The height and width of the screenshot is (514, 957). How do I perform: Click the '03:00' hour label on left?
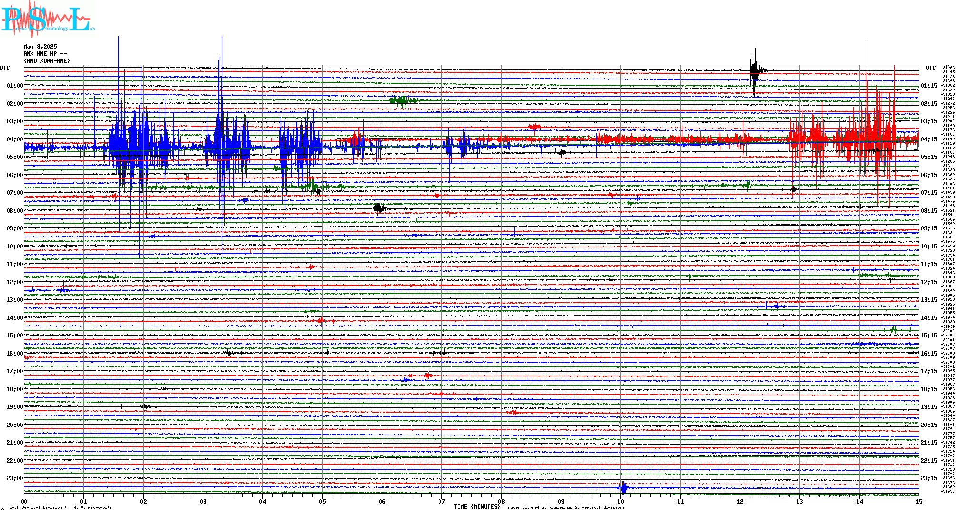14,121
